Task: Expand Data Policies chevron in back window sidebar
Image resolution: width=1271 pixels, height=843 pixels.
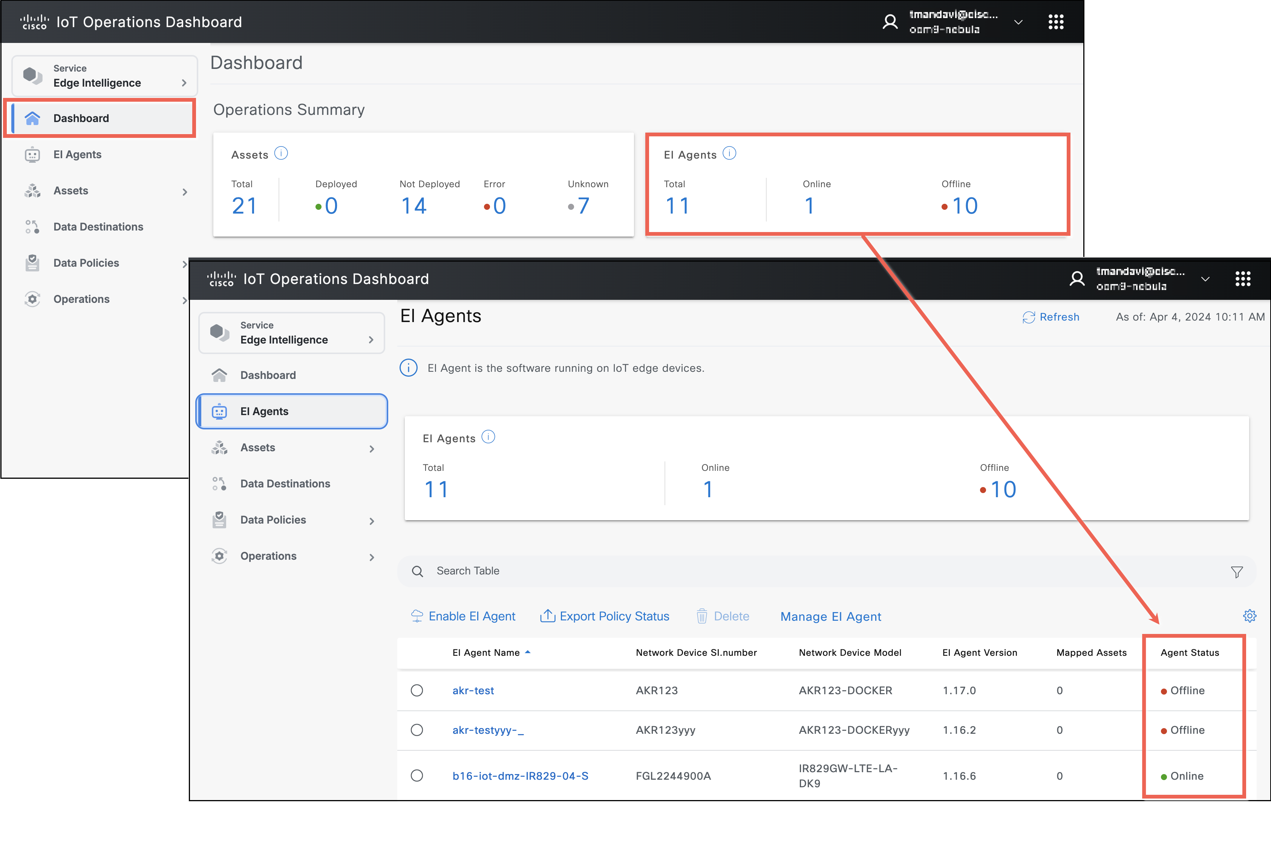Action: click(x=184, y=264)
